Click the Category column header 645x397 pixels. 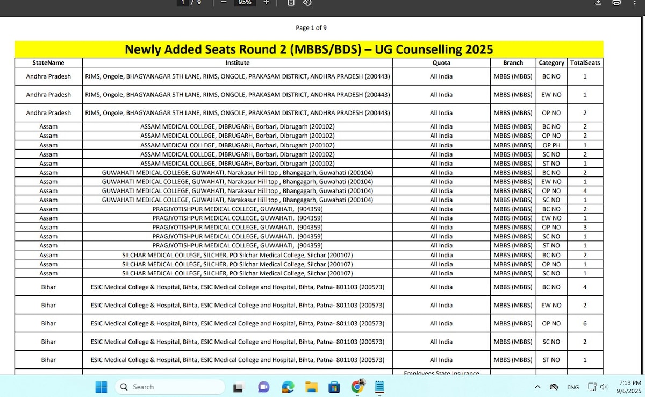point(551,62)
